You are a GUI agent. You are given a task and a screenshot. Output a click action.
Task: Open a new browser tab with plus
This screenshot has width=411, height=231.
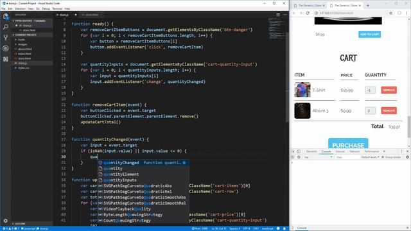click(x=368, y=5)
